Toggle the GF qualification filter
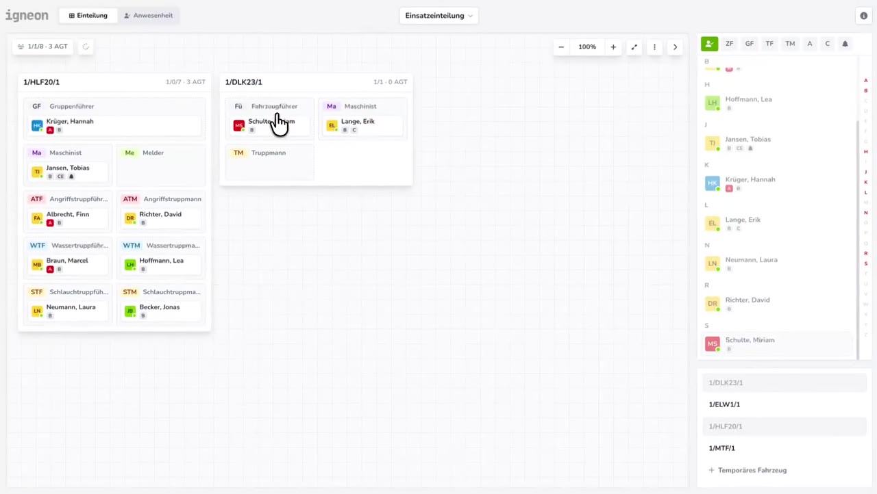The height and width of the screenshot is (494, 877). [x=750, y=44]
